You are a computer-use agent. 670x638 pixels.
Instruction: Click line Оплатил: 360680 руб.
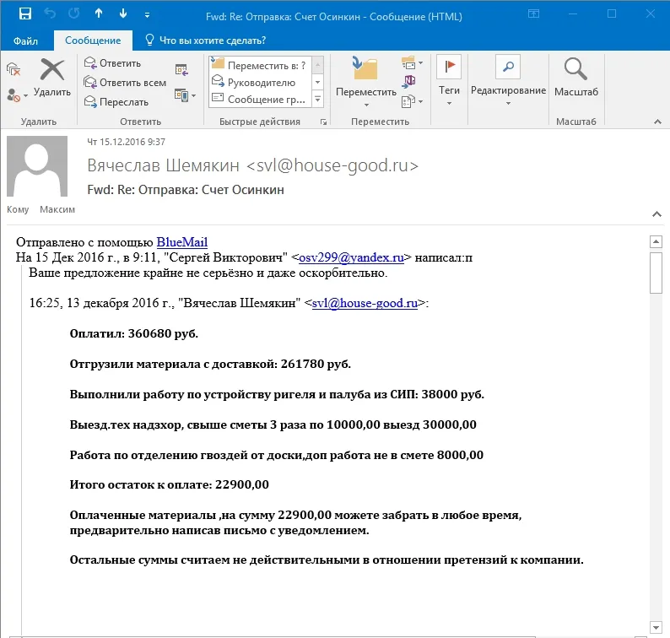click(133, 333)
